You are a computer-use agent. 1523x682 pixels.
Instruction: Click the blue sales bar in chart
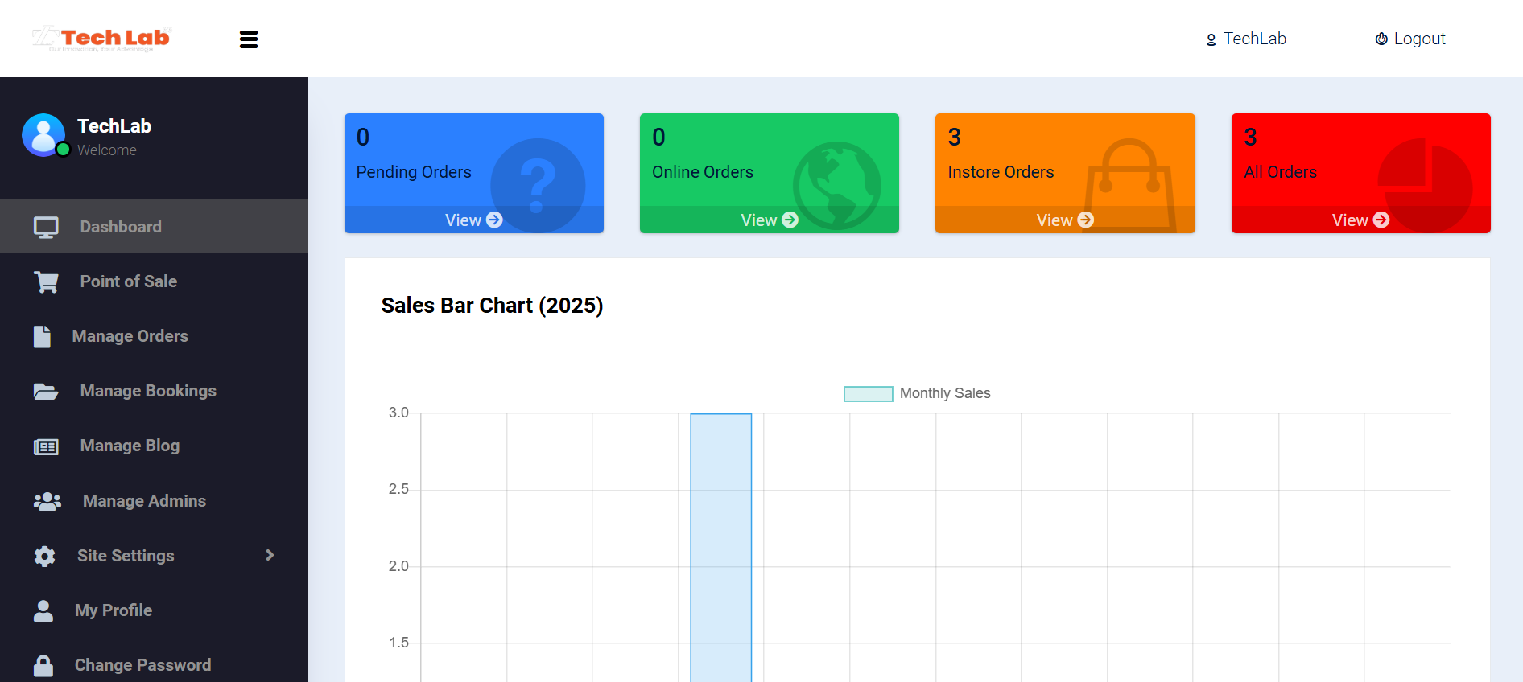(720, 547)
